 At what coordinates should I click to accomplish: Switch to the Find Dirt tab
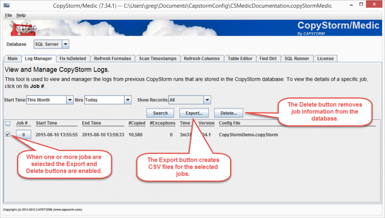click(x=268, y=58)
